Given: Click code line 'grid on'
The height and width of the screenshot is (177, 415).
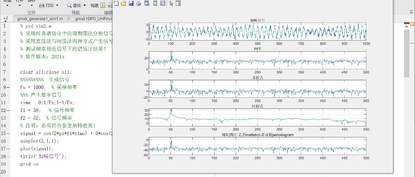Looking at the screenshot, I should pos(29,164).
